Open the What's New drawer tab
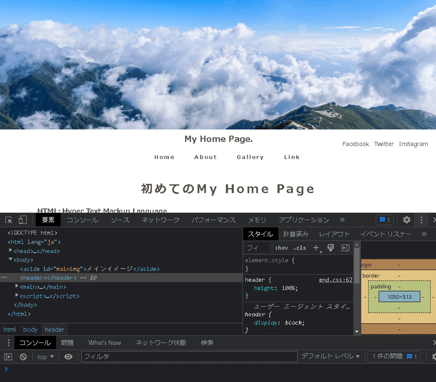436x382 pixels. click(105, 343)
